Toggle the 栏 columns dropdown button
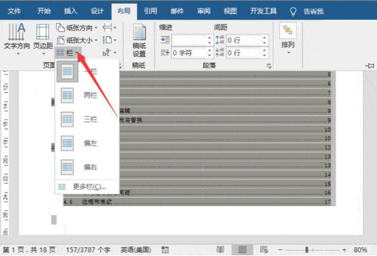This screenshot has width=377, height=256. pos(67,53)
